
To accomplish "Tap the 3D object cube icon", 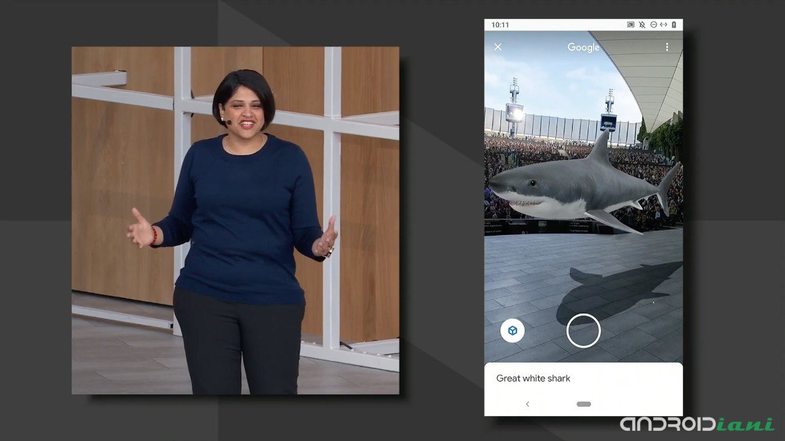I will (512, 330).
